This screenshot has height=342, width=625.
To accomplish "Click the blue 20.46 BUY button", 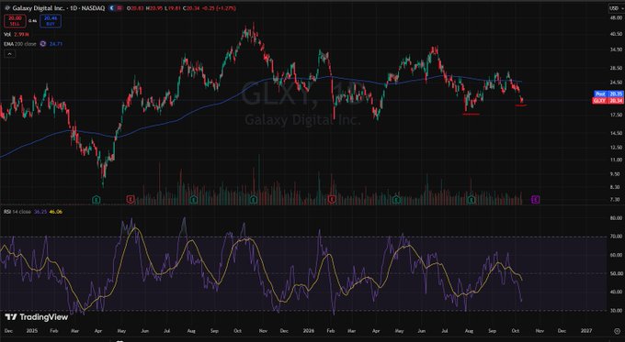I will 51,21.
